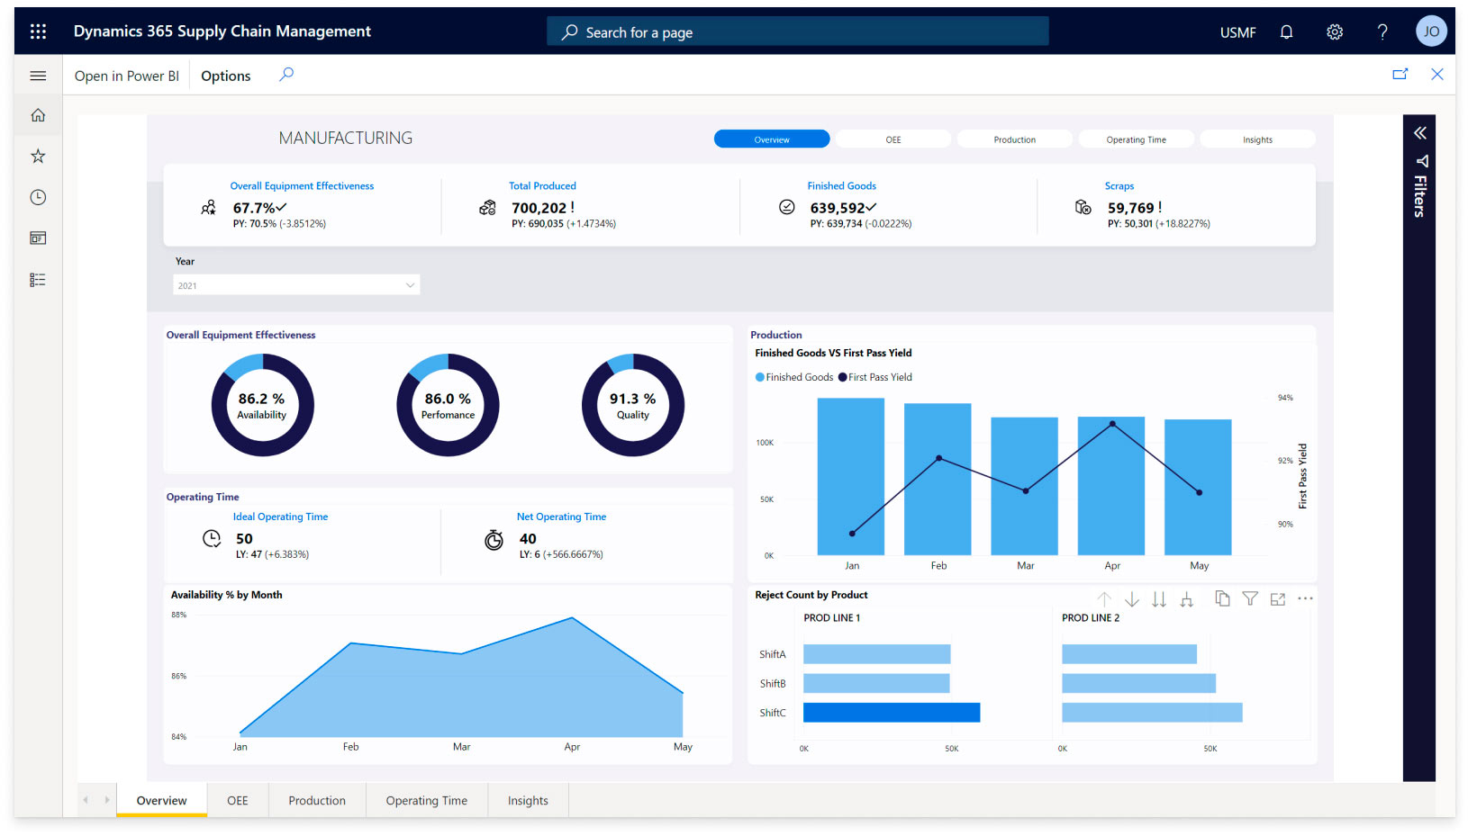Select the Apr bar in the Finished Goods chart
This screenshot has width=1468, height=836.
(1111, 486)
